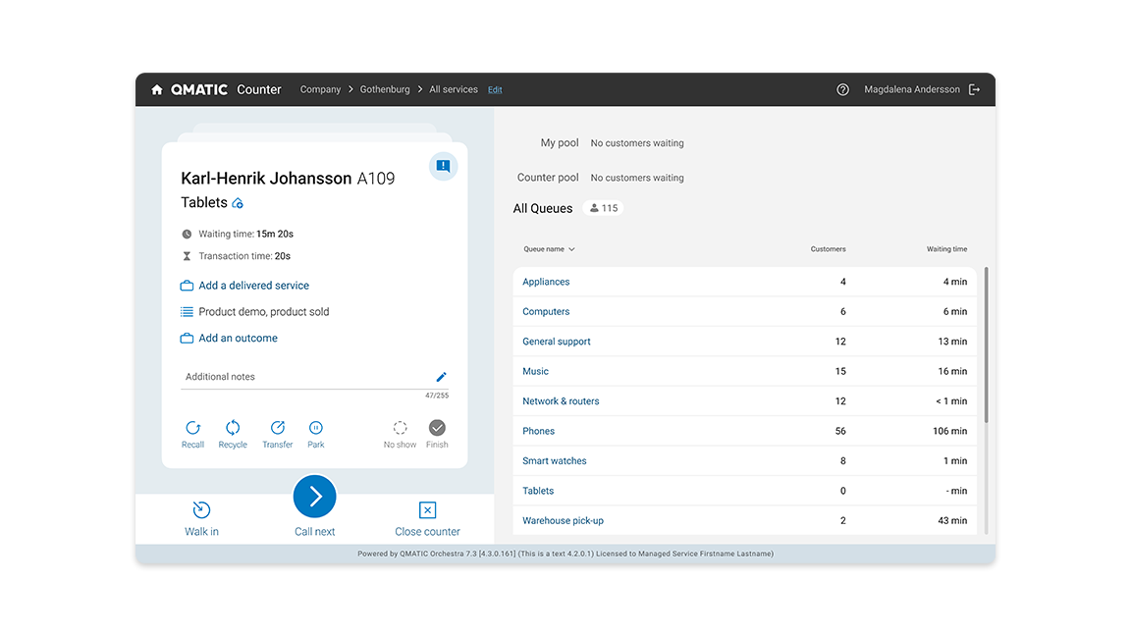The image size is (1131, 636).
Task: Open the General support queue
Action: [556, 342]
